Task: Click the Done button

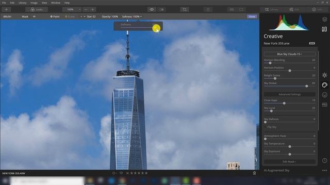Action: [252, 16]
